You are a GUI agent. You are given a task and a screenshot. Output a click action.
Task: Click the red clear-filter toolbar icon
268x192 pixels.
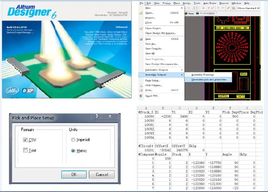(213, 8)
